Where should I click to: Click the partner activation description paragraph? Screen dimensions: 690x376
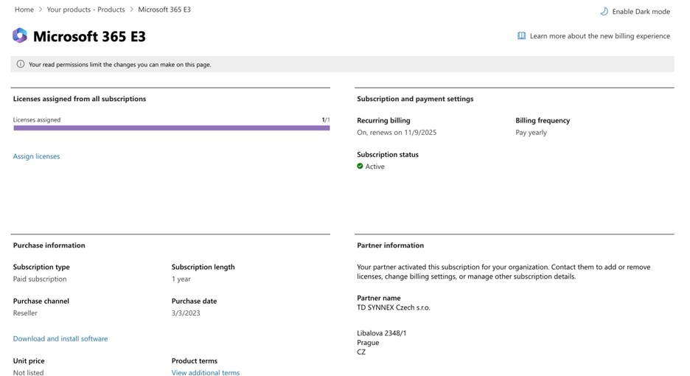pyautogui.click(x=503, y=271)
